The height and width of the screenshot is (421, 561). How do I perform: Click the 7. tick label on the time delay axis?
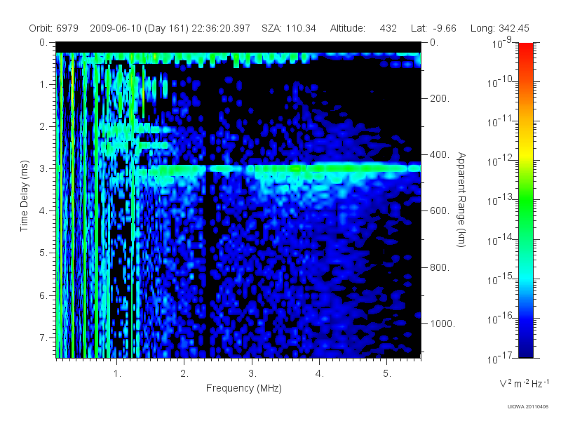coord(43,338)
